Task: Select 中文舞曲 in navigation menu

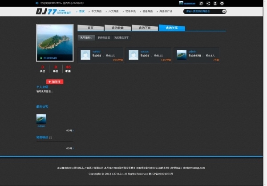Action: (x=96, y=11)
